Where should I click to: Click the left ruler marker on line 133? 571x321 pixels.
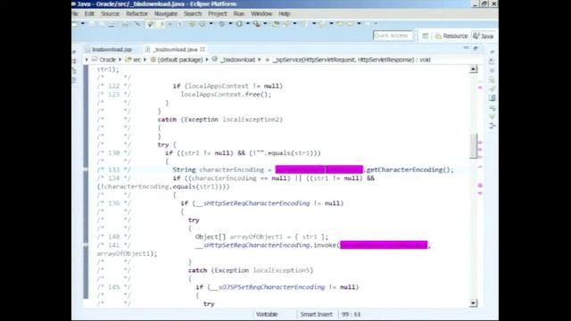point(86,169)
